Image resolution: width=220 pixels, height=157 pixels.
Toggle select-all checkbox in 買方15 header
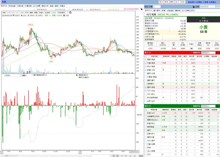coord(145,56)
